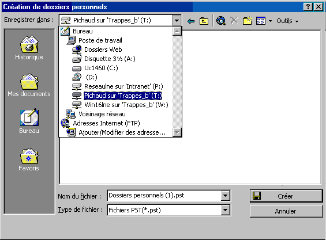Open Favoris in the places bar
Viewport: 326px width, 240px height.
[x=29, y=159]
